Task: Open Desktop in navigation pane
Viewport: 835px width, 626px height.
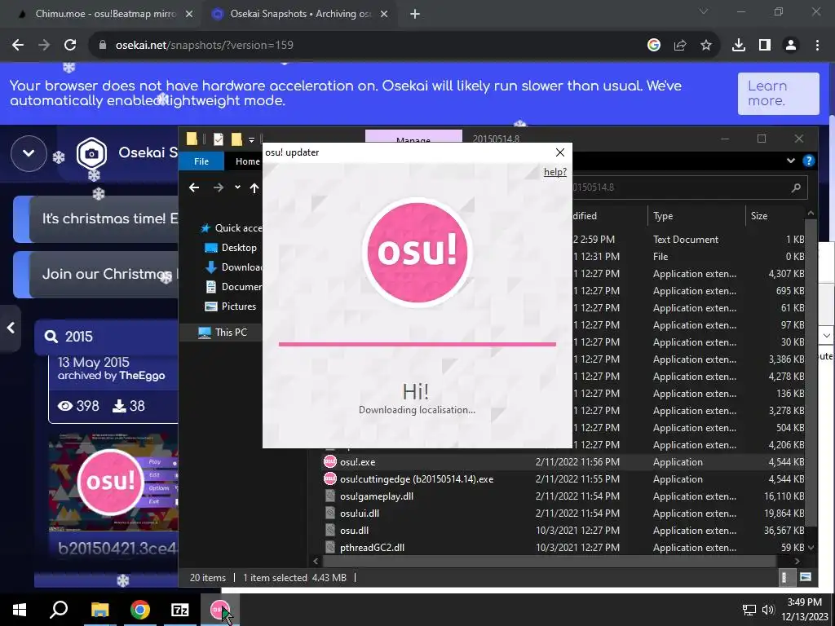Action: [x=231, y=248]
